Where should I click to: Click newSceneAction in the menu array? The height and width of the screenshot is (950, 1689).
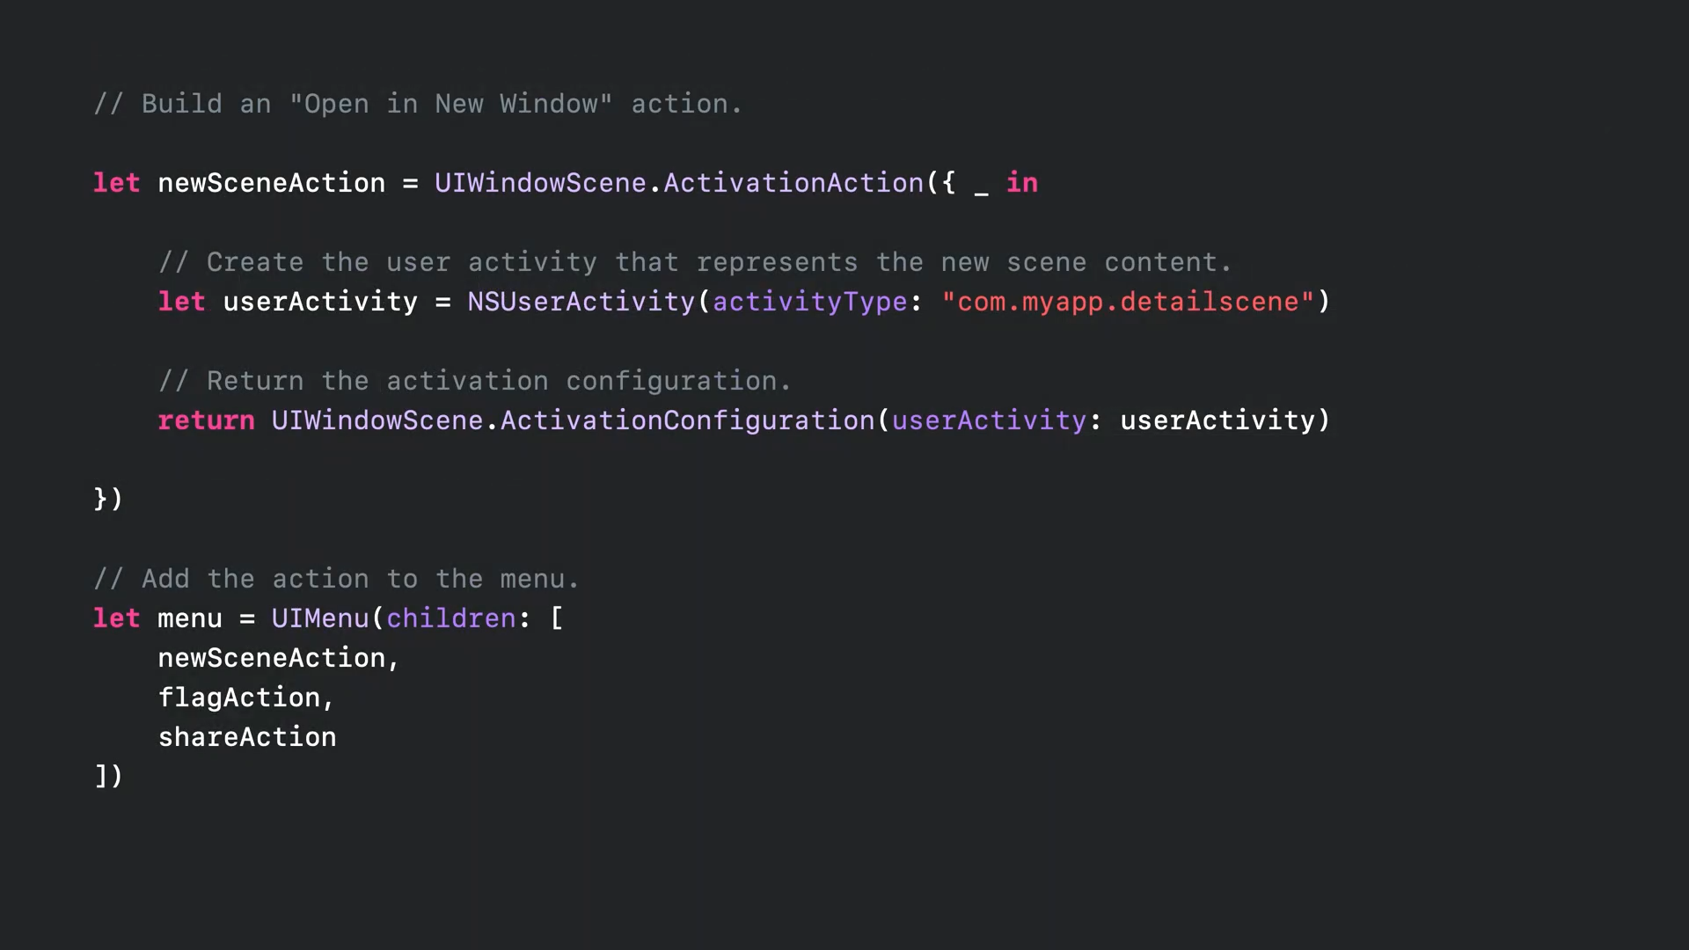(271, 658)
